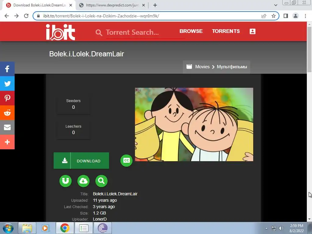Click the green magnifier search icon
The image size is (312, 234).
pyautogui.click(x=101, y=181)
